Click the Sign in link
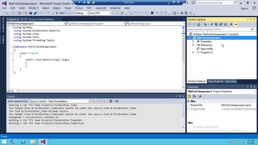This screenshot has height=145, width=258. (x=244, y=8)
